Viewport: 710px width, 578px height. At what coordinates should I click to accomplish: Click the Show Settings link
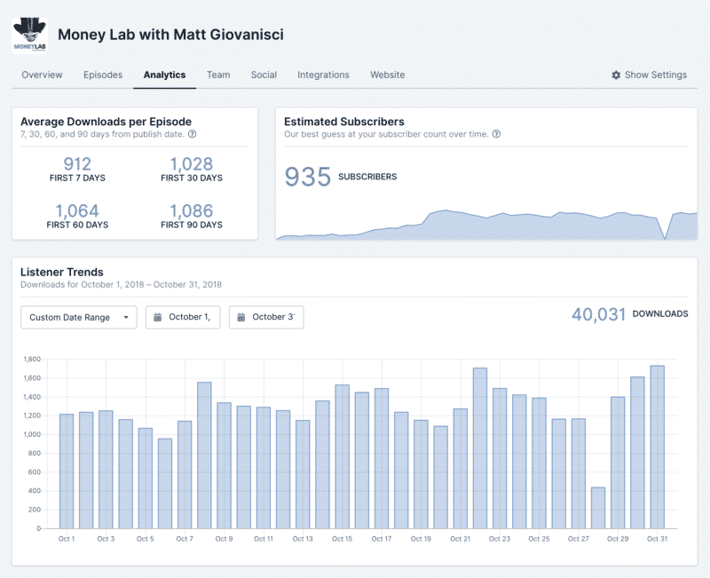[650, 75]
